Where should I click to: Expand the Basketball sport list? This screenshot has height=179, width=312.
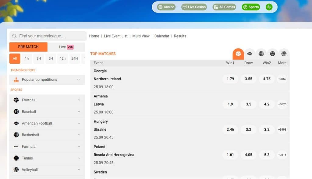[x=47, y=135]
